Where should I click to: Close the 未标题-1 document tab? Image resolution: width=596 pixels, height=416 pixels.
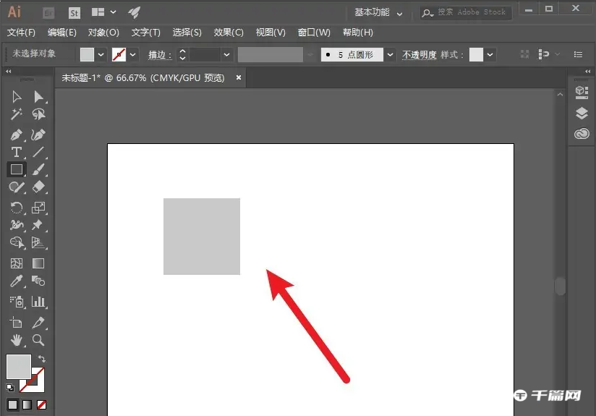[x=238, y=77]
